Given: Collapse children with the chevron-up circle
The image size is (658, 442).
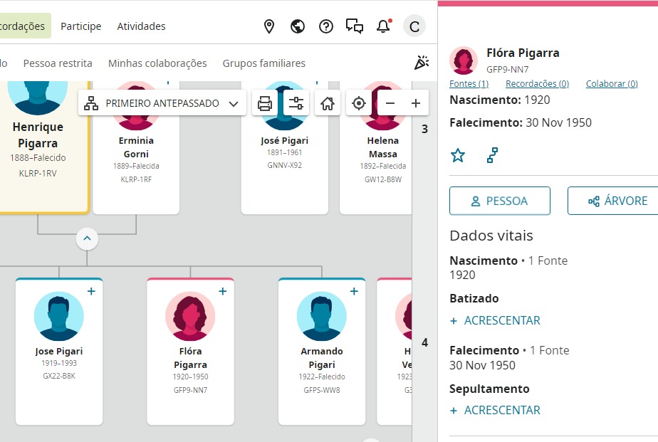Looking at the screenshot, I should tap(87, 238).
